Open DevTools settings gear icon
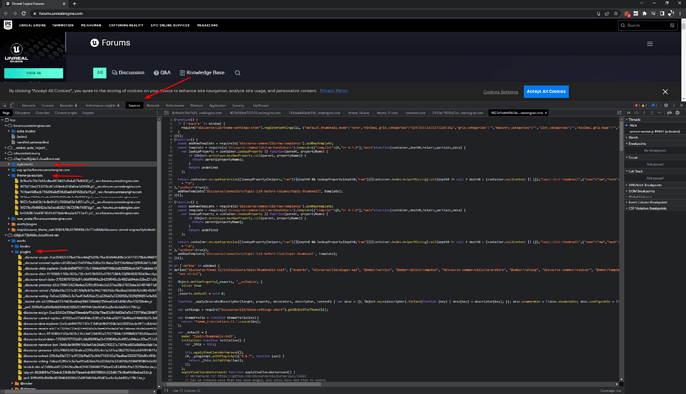This screenshot has height=394, width=686. (x=666, y=106)
